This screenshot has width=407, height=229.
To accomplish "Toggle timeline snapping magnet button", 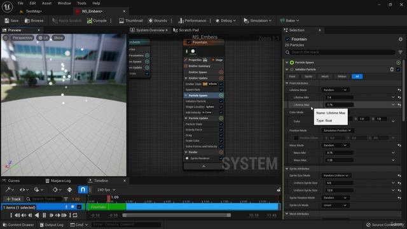I will click(x=83, y=190).
